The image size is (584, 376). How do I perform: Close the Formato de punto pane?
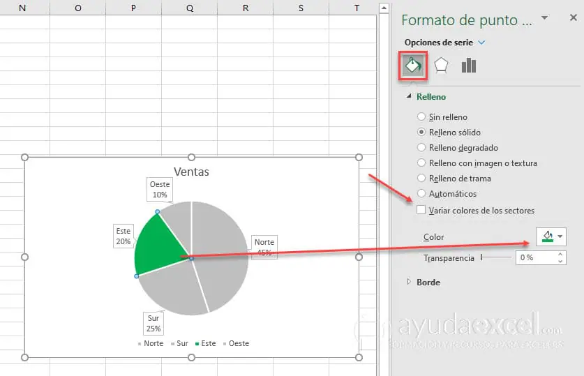tap(574, 17)
